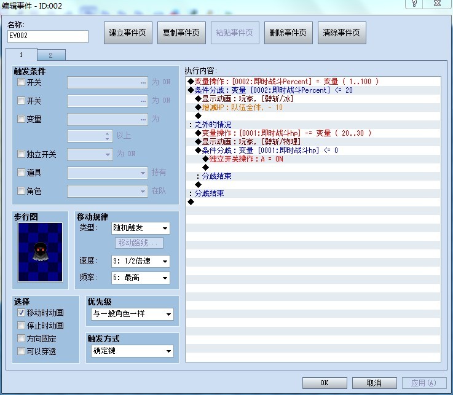Open the 速度 dropdown showing 1/2倍速

[140, 261]
